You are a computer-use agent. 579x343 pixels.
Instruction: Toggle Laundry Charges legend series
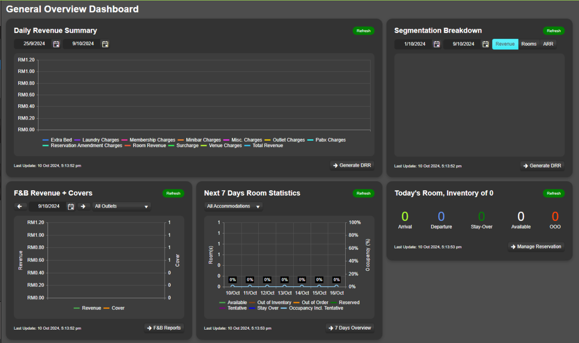[x=96, y=140]
